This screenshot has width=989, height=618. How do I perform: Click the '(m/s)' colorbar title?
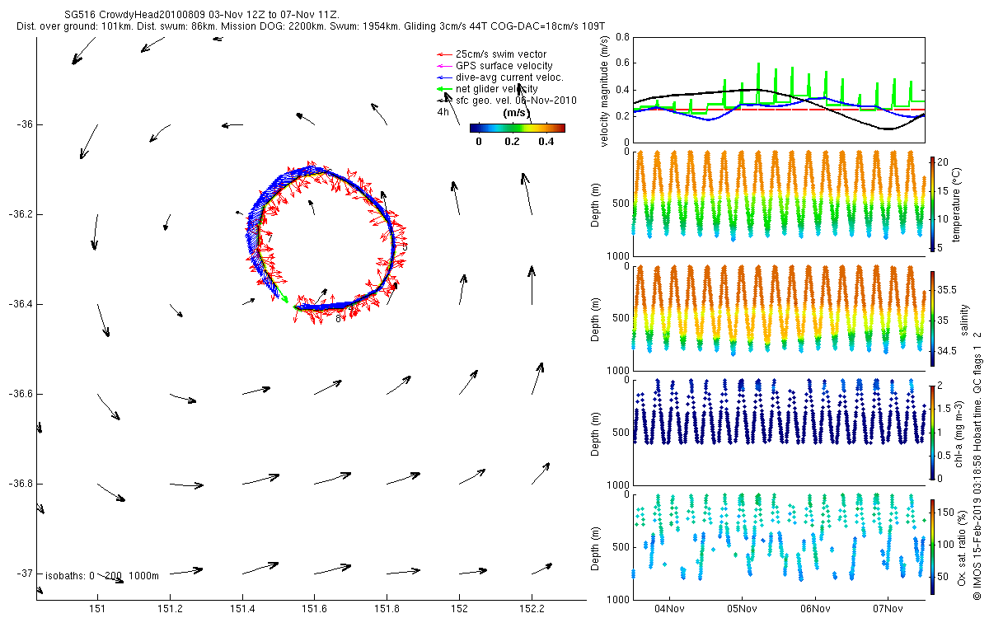[x=516, y=113]
